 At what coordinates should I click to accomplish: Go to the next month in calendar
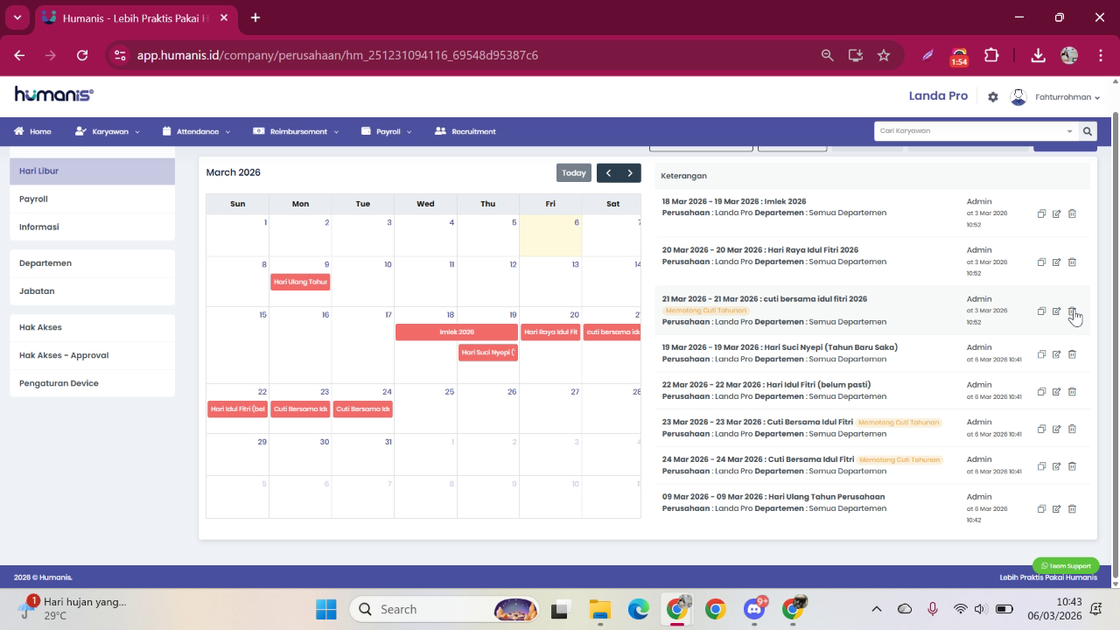tap(630, 172)
